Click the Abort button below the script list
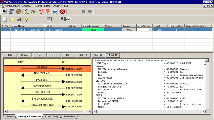Image resolution: width=214 pixels, height=120 pixels. (x=69, y=55)
